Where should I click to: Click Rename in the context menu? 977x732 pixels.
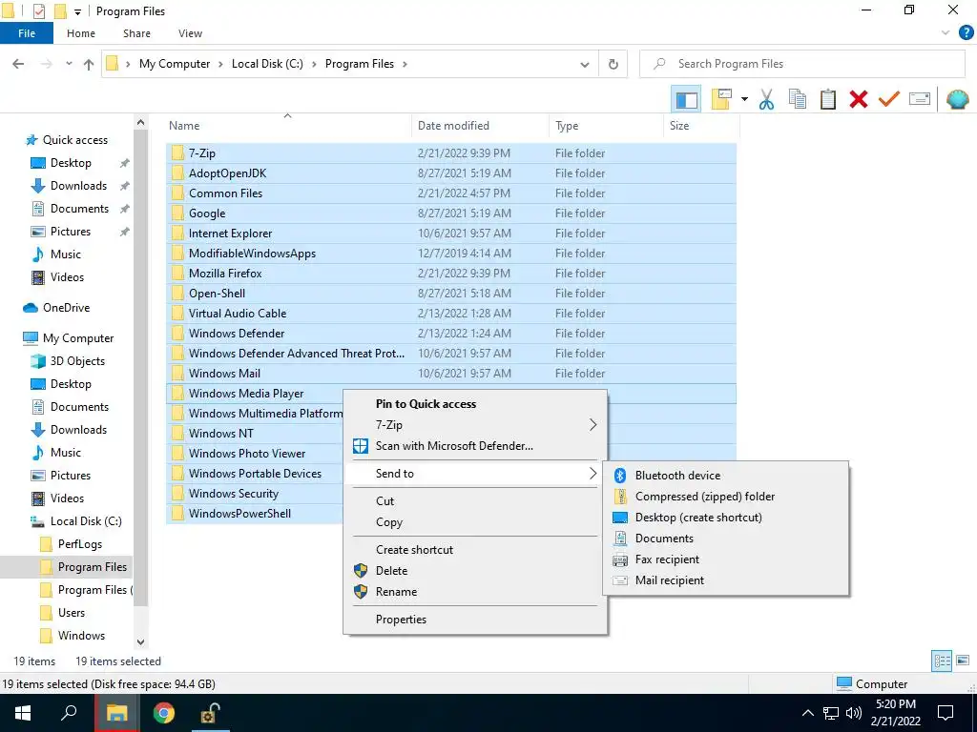pyautogui.click(x=475, y=592)
